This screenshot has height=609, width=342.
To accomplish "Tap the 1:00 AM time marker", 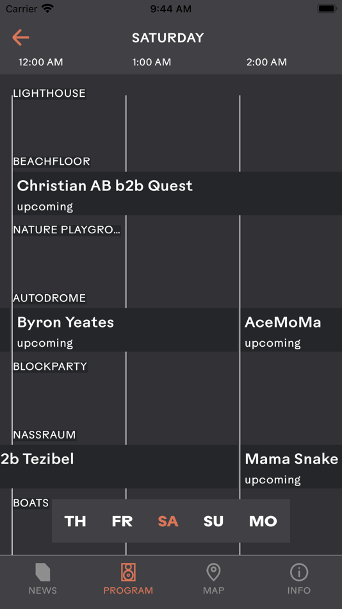I will (x=151, y=62).
